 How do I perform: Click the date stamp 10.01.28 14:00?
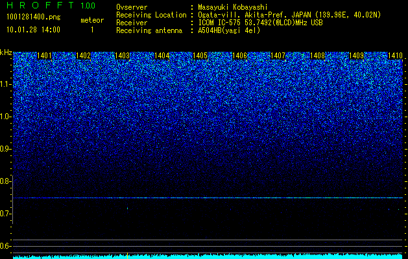coord(33,30)
